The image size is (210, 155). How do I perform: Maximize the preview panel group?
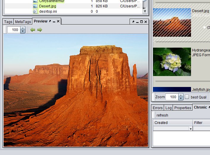click(x=141, y=22)
